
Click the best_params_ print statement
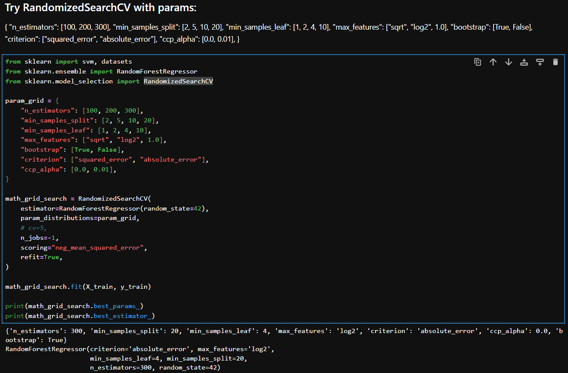point(73,306)
